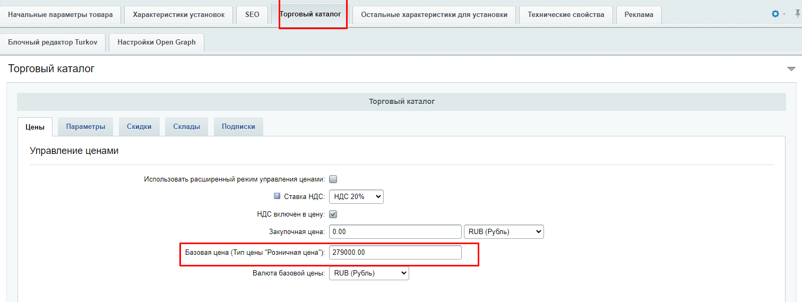Screen dimensions: 802x302
Task: Click the Базовая цена input field
Action: point(395,253)
